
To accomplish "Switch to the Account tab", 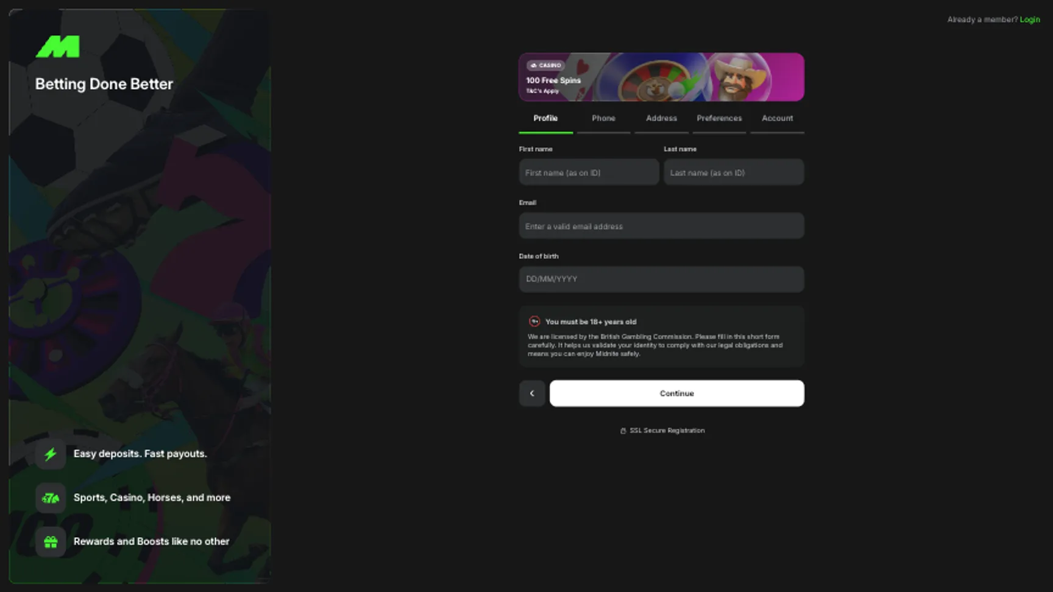I will [777, 118].
